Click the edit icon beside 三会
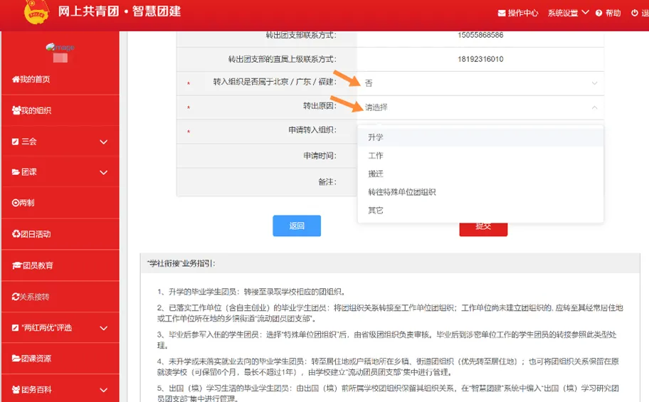The height and width of the screenshot is (402, 649). (x=16, y=142)
